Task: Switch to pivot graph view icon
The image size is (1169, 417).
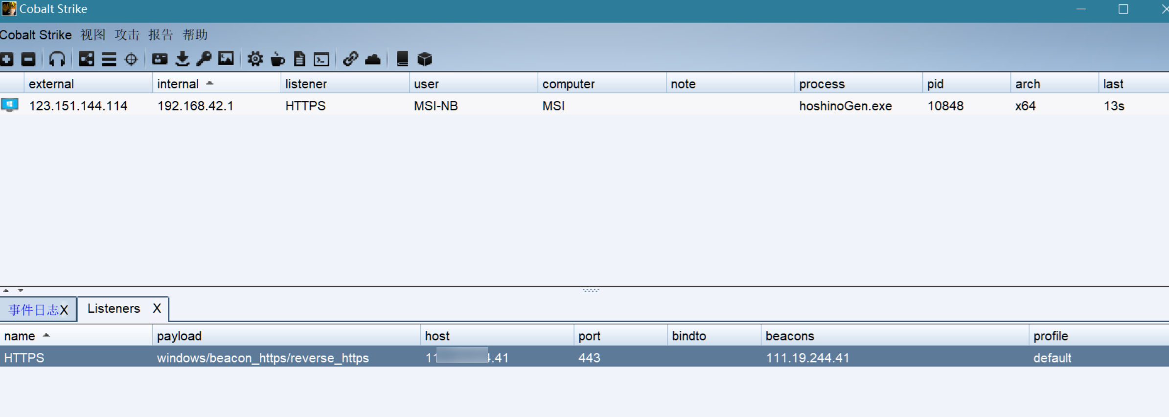Action: tap(86, 59)
